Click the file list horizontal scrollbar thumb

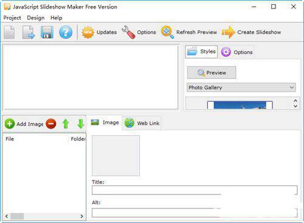click(x=17, y=216)
